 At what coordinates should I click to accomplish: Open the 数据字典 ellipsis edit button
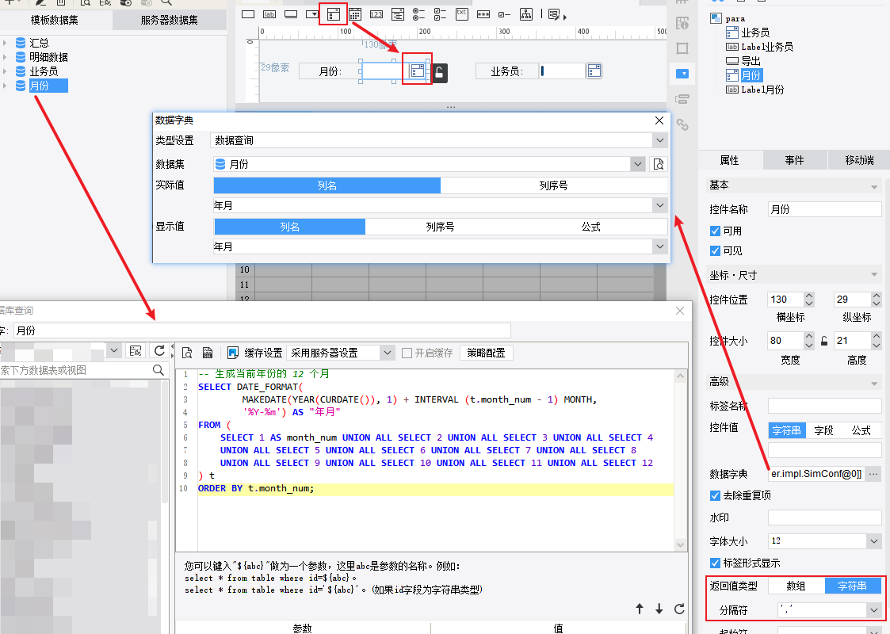[874, 474]
